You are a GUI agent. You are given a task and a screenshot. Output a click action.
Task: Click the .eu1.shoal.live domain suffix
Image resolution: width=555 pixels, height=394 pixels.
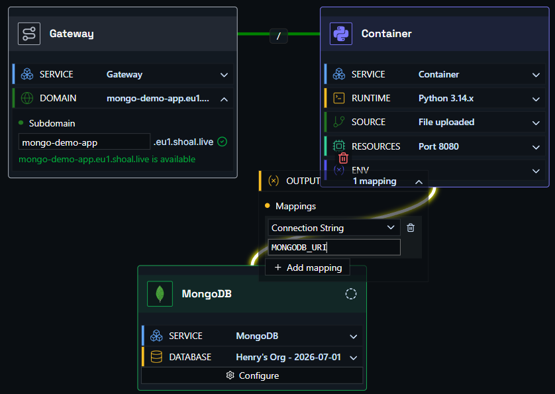coord(183,142)
